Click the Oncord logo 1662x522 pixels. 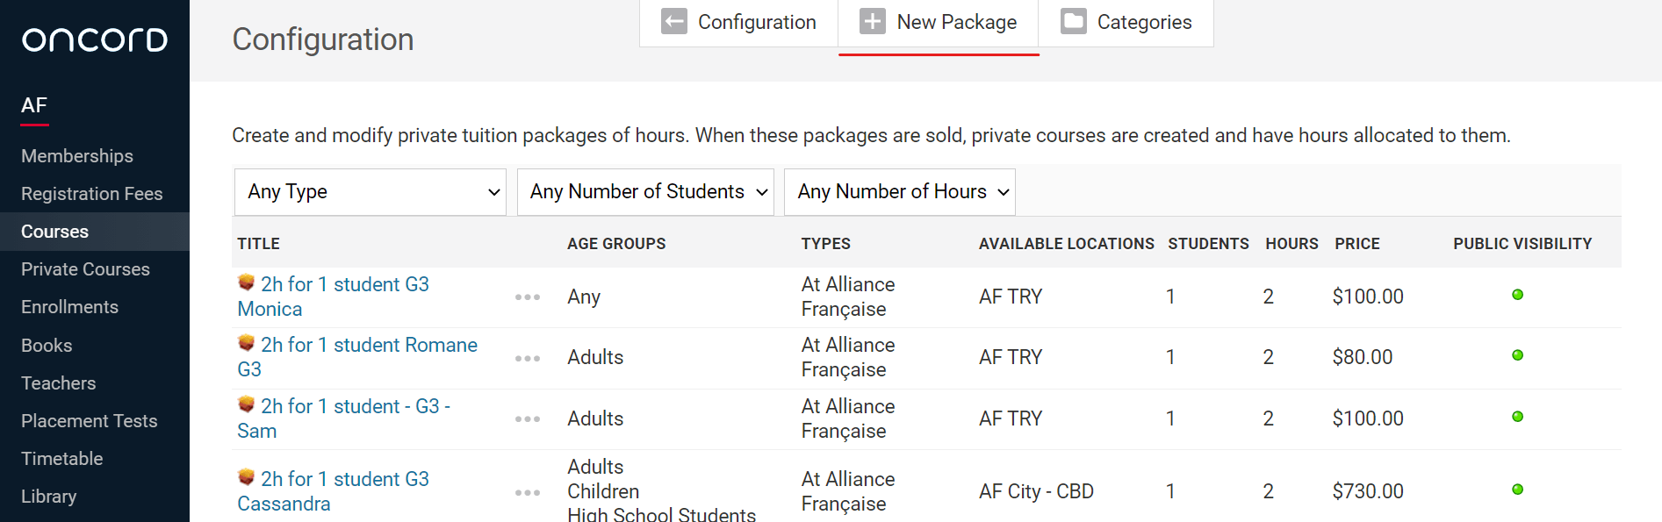tap(95, 39)
